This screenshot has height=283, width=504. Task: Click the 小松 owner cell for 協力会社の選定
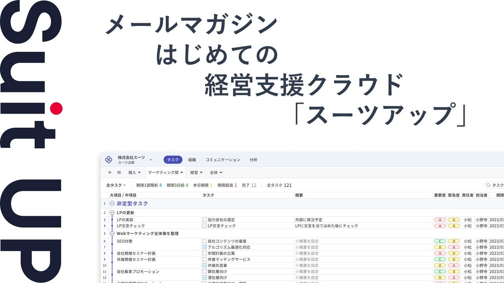click(467, 220)
